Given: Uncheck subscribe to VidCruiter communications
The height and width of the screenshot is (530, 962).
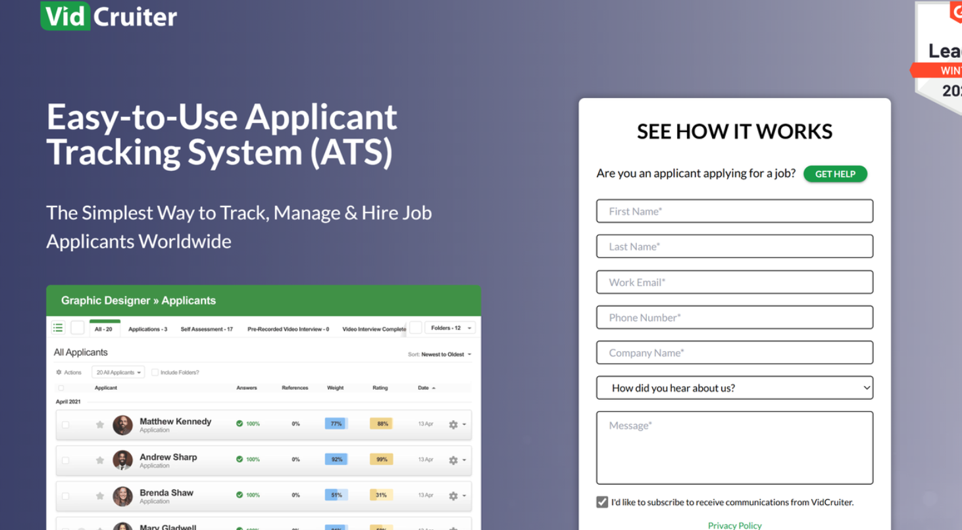Looking at the screenshot, I should click(x=602, y=502).
